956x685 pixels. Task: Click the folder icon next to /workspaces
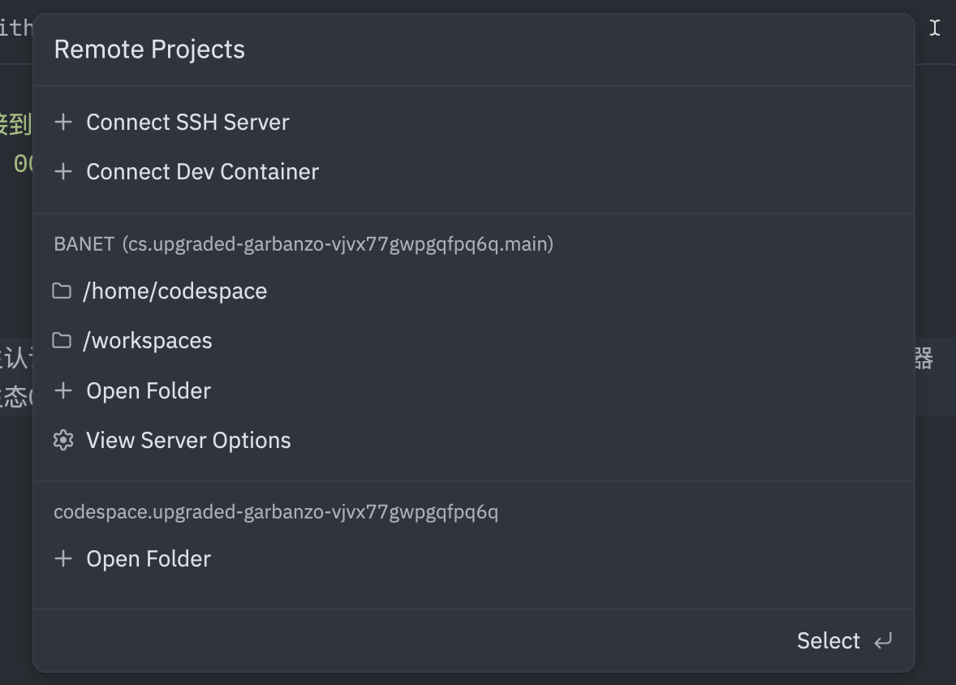click(x=62, y=341)
